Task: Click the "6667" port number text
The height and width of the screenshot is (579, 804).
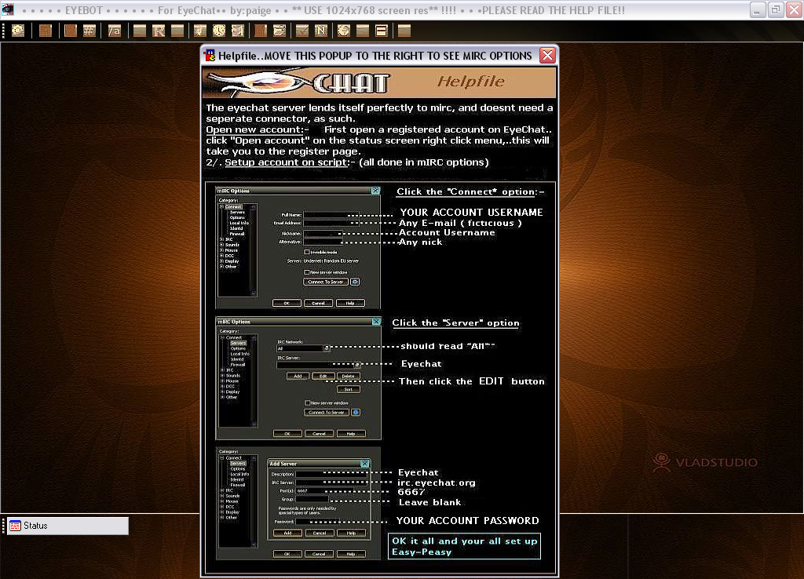Action: [x=411, y=492]
